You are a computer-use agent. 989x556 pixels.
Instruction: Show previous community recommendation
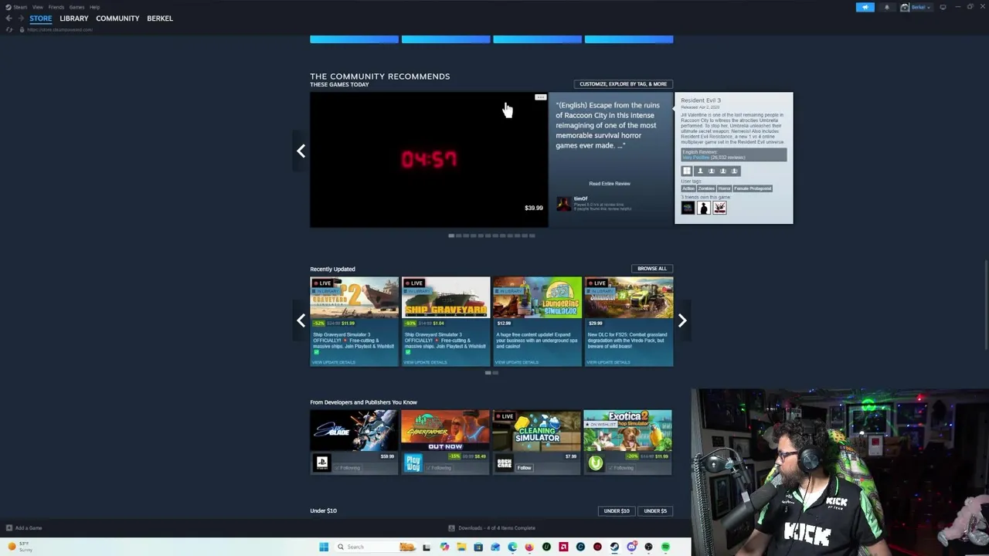point(301,151)
